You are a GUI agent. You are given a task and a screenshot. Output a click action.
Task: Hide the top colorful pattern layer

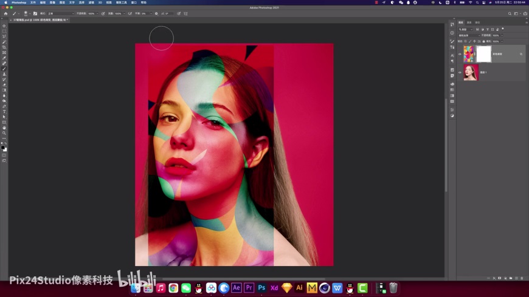pos(460,54)
